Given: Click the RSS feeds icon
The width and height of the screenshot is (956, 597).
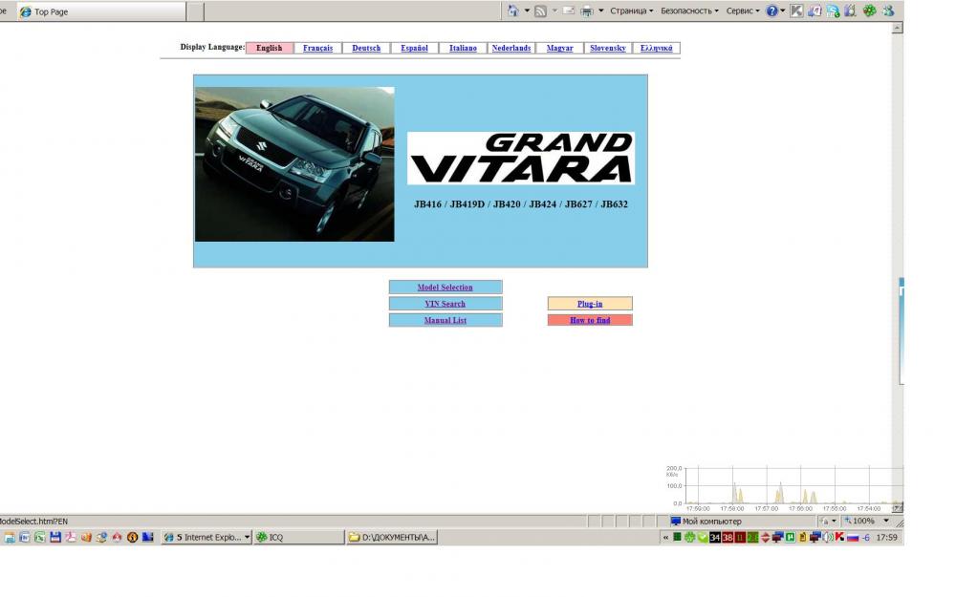Looking at the screenshot, I should 540,11.
